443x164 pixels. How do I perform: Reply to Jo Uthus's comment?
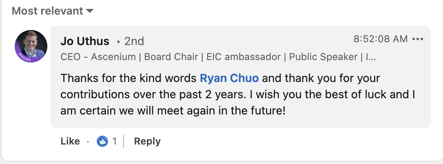click(x=147, y=141)
